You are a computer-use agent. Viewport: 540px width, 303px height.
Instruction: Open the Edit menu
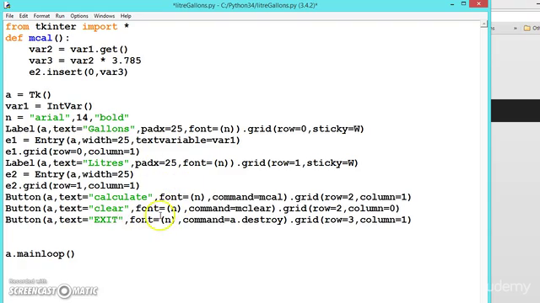pyautogui.click(x=24, y=16)
